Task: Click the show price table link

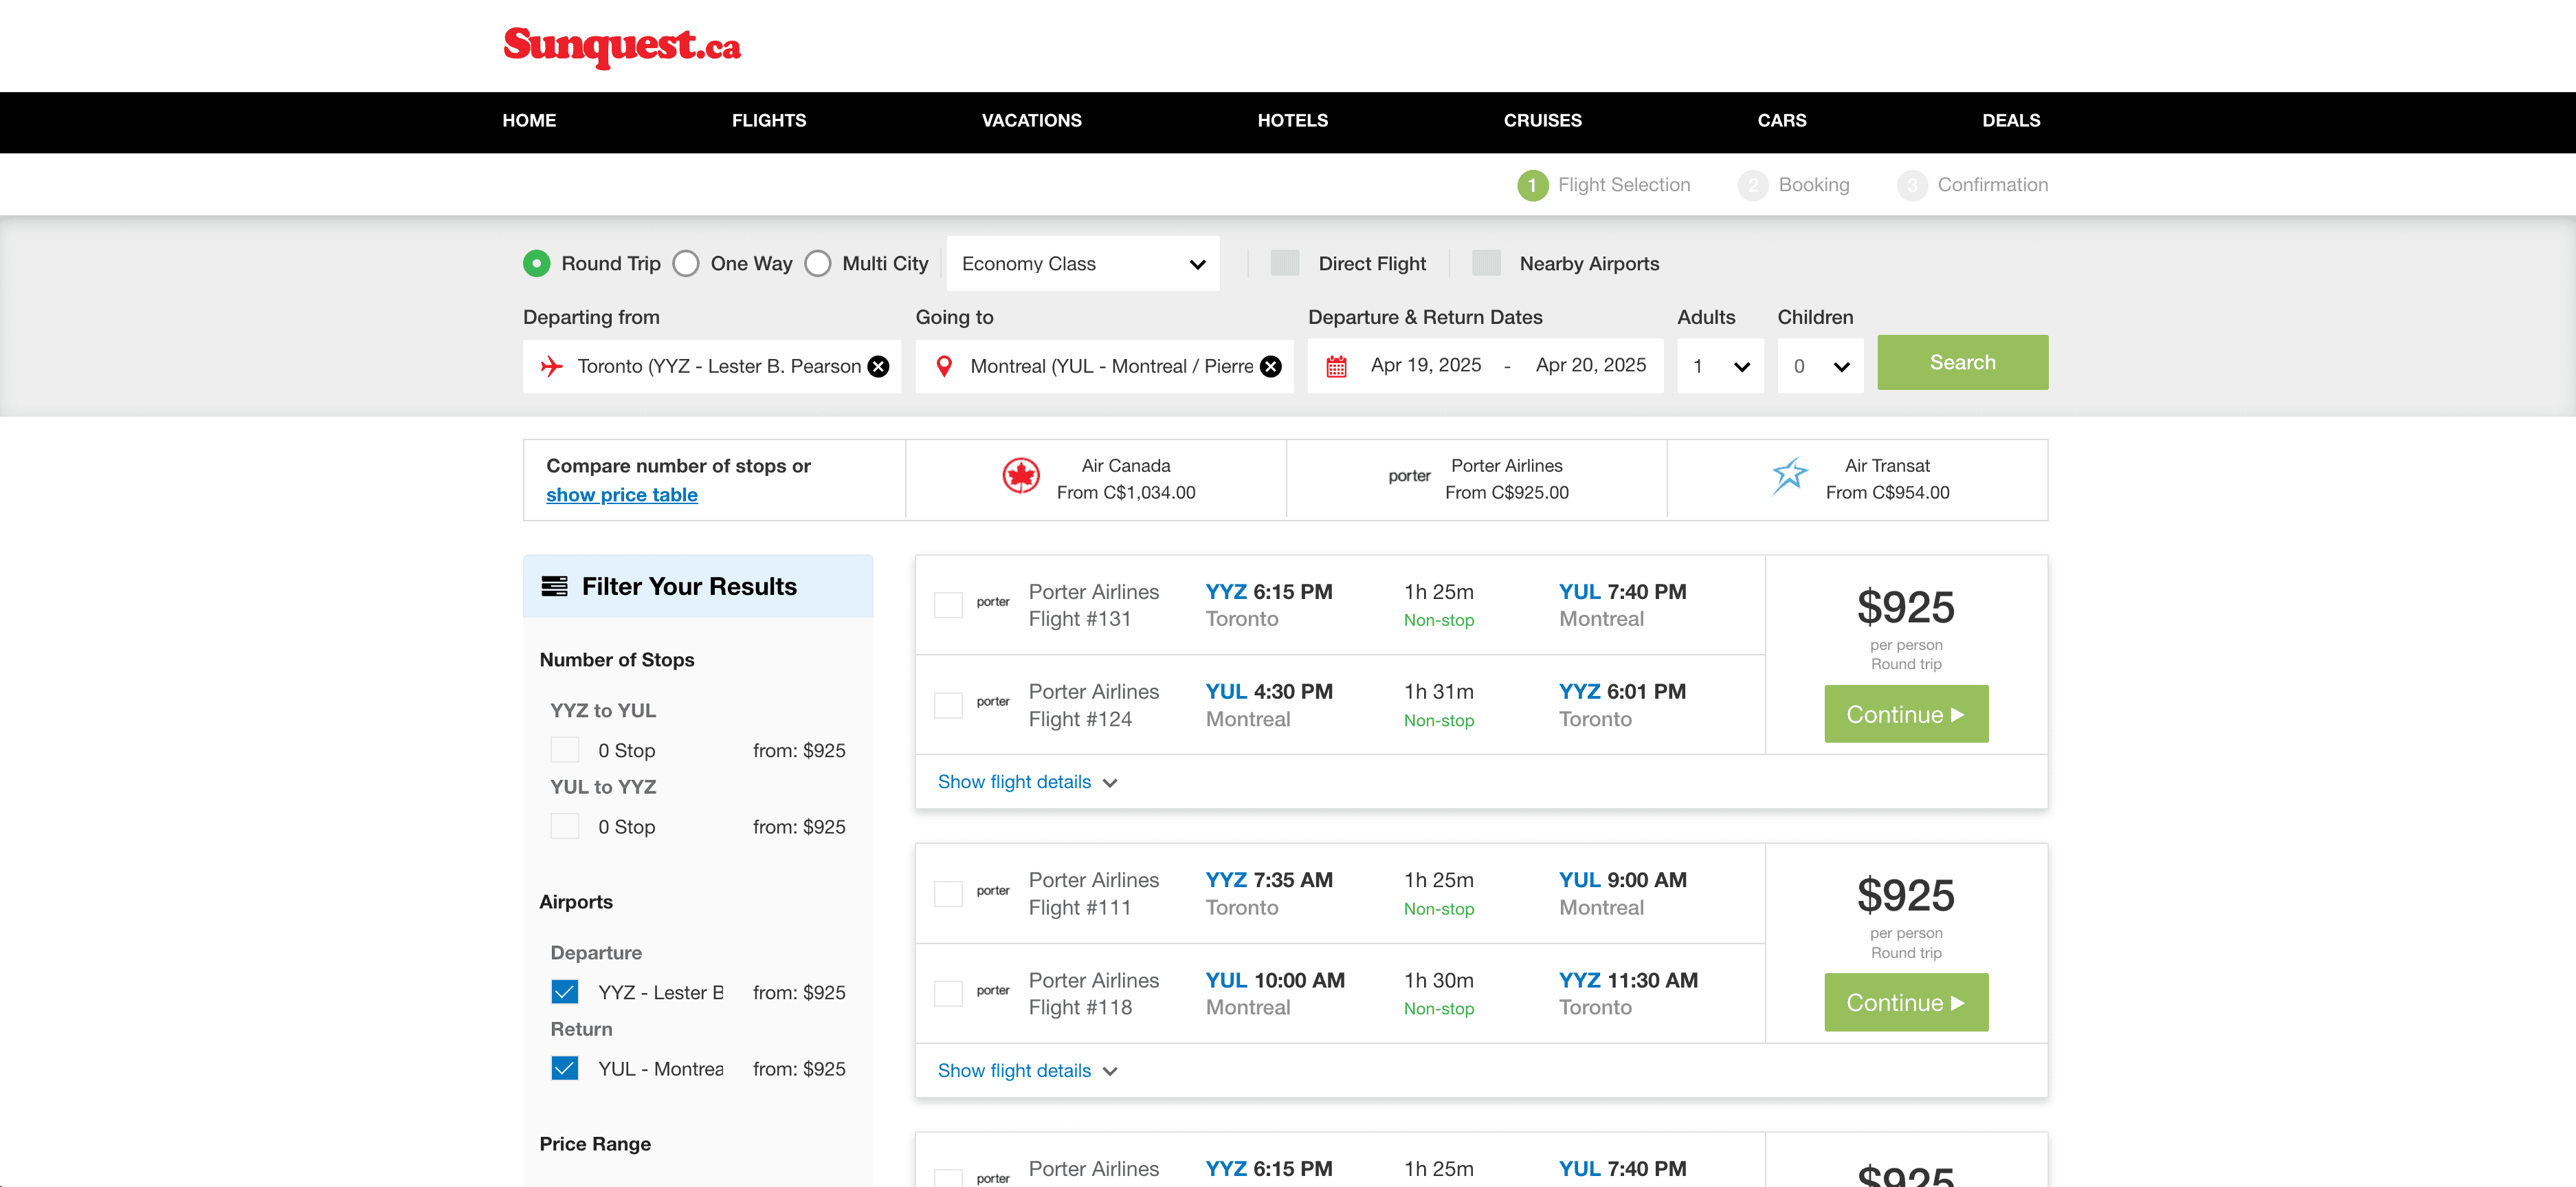Action: click(621, 494)
